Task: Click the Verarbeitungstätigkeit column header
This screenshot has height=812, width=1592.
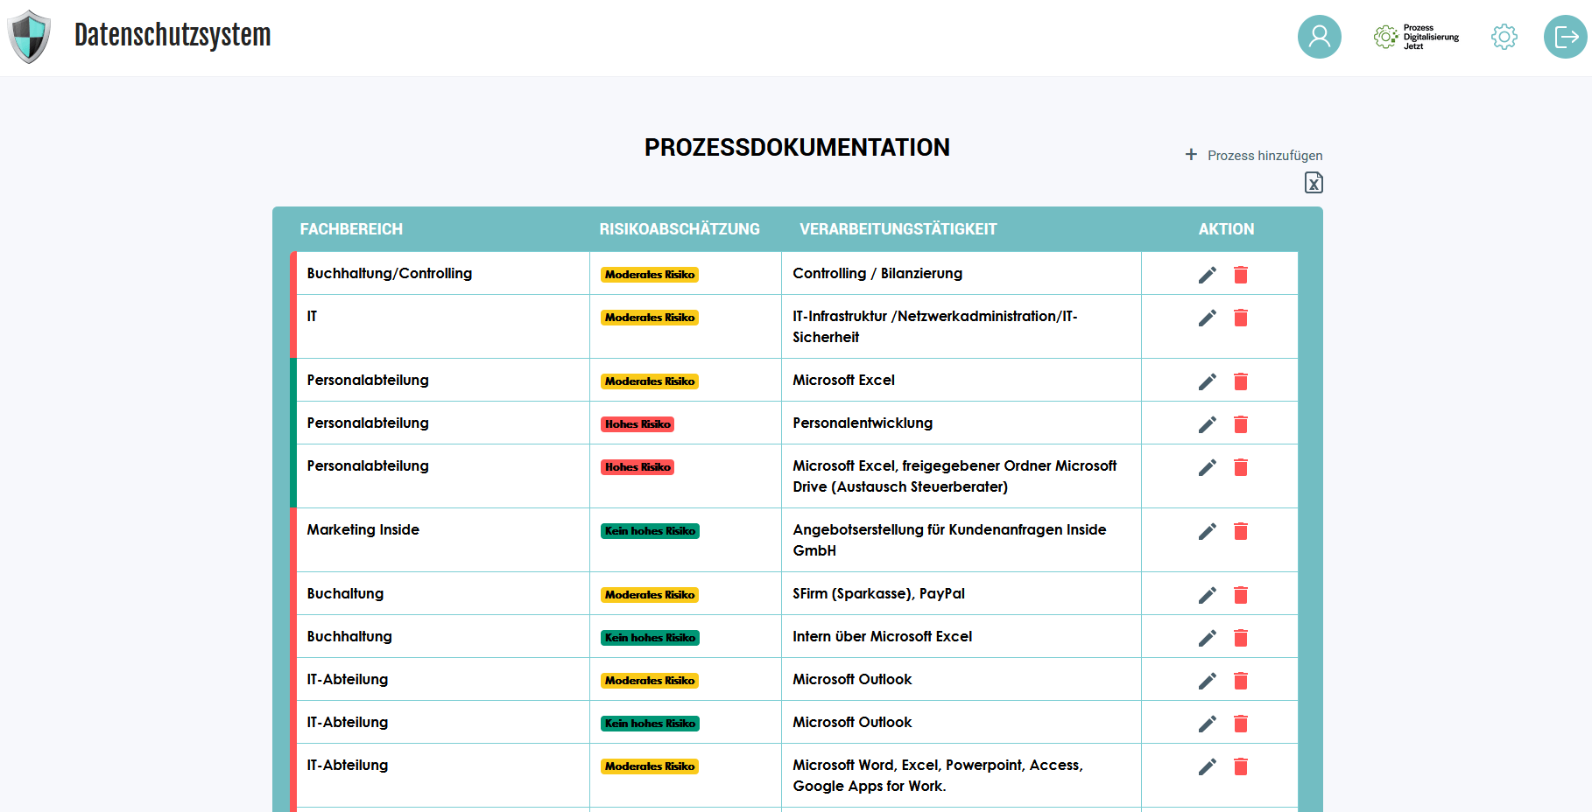Action: (x=898, y=229)
